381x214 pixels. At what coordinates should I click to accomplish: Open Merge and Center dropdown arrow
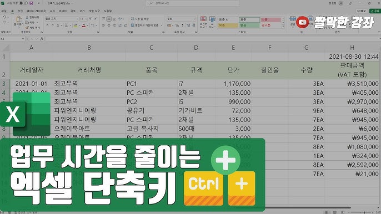tap(162, 26)
